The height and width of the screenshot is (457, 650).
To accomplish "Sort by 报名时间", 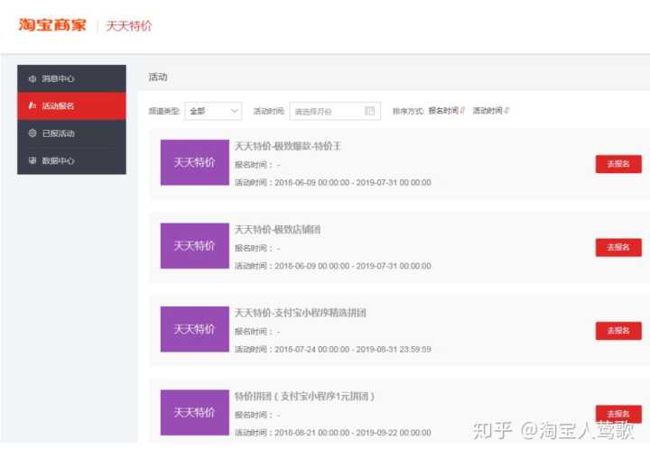I will click(x=442, y=111).
